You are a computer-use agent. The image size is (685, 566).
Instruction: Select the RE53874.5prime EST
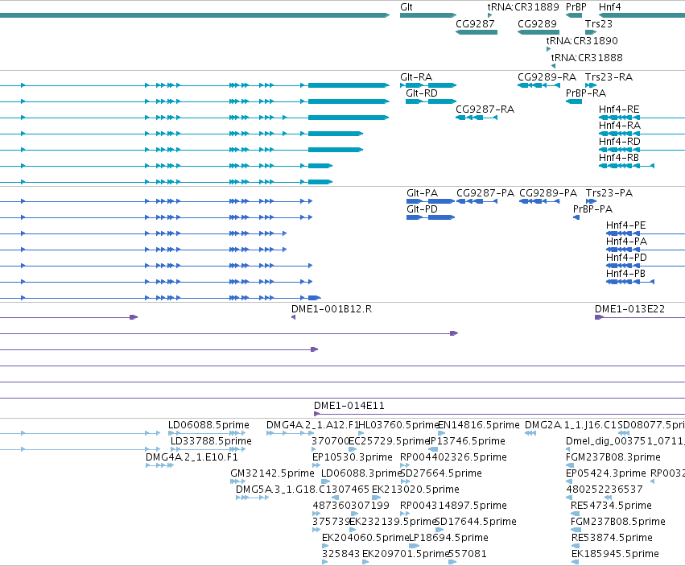click(576, 545)
